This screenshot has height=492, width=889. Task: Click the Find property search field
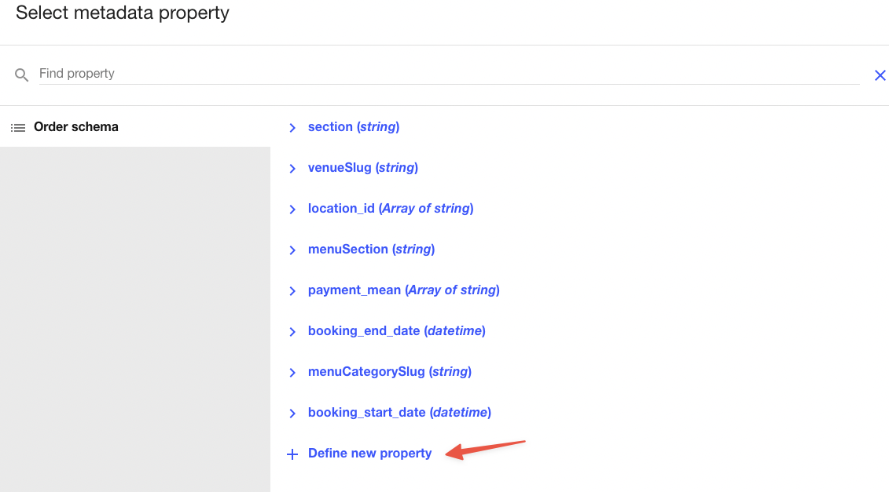(448, 74)
